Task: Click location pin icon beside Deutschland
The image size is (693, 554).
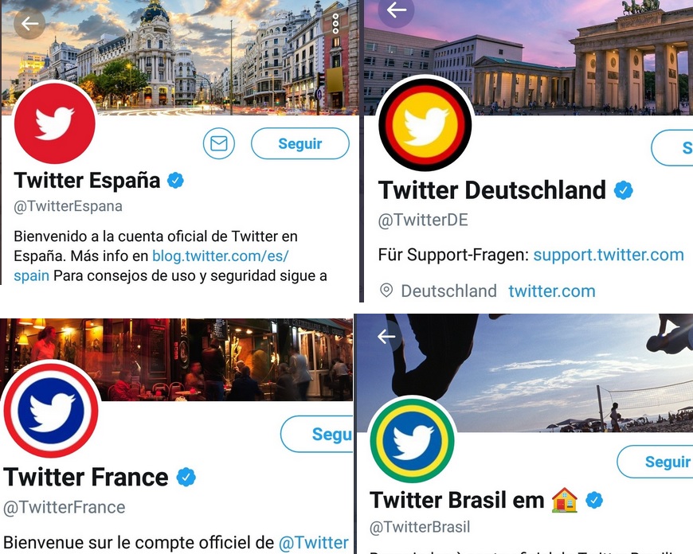Action: click(x=386, y=291)
